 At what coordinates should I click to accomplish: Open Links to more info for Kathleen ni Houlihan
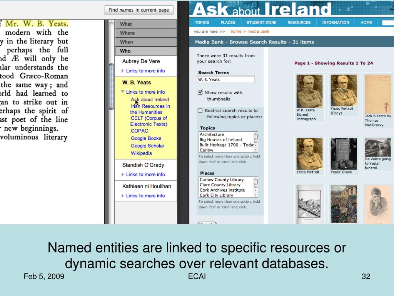coord(145,195)
